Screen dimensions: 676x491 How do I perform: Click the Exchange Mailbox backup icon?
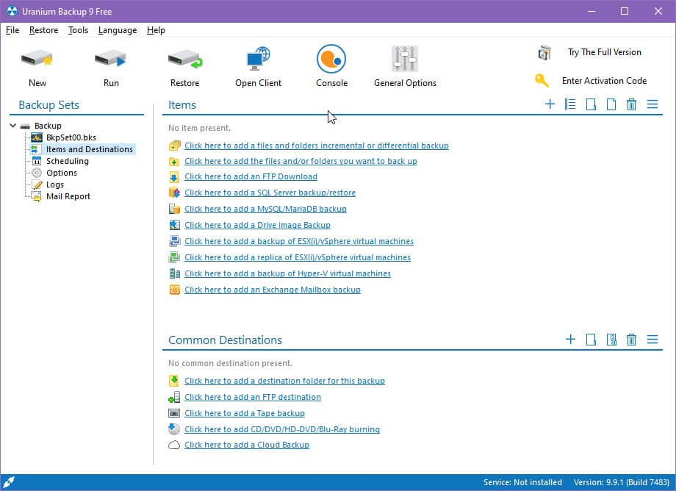[x=174, y=290]
